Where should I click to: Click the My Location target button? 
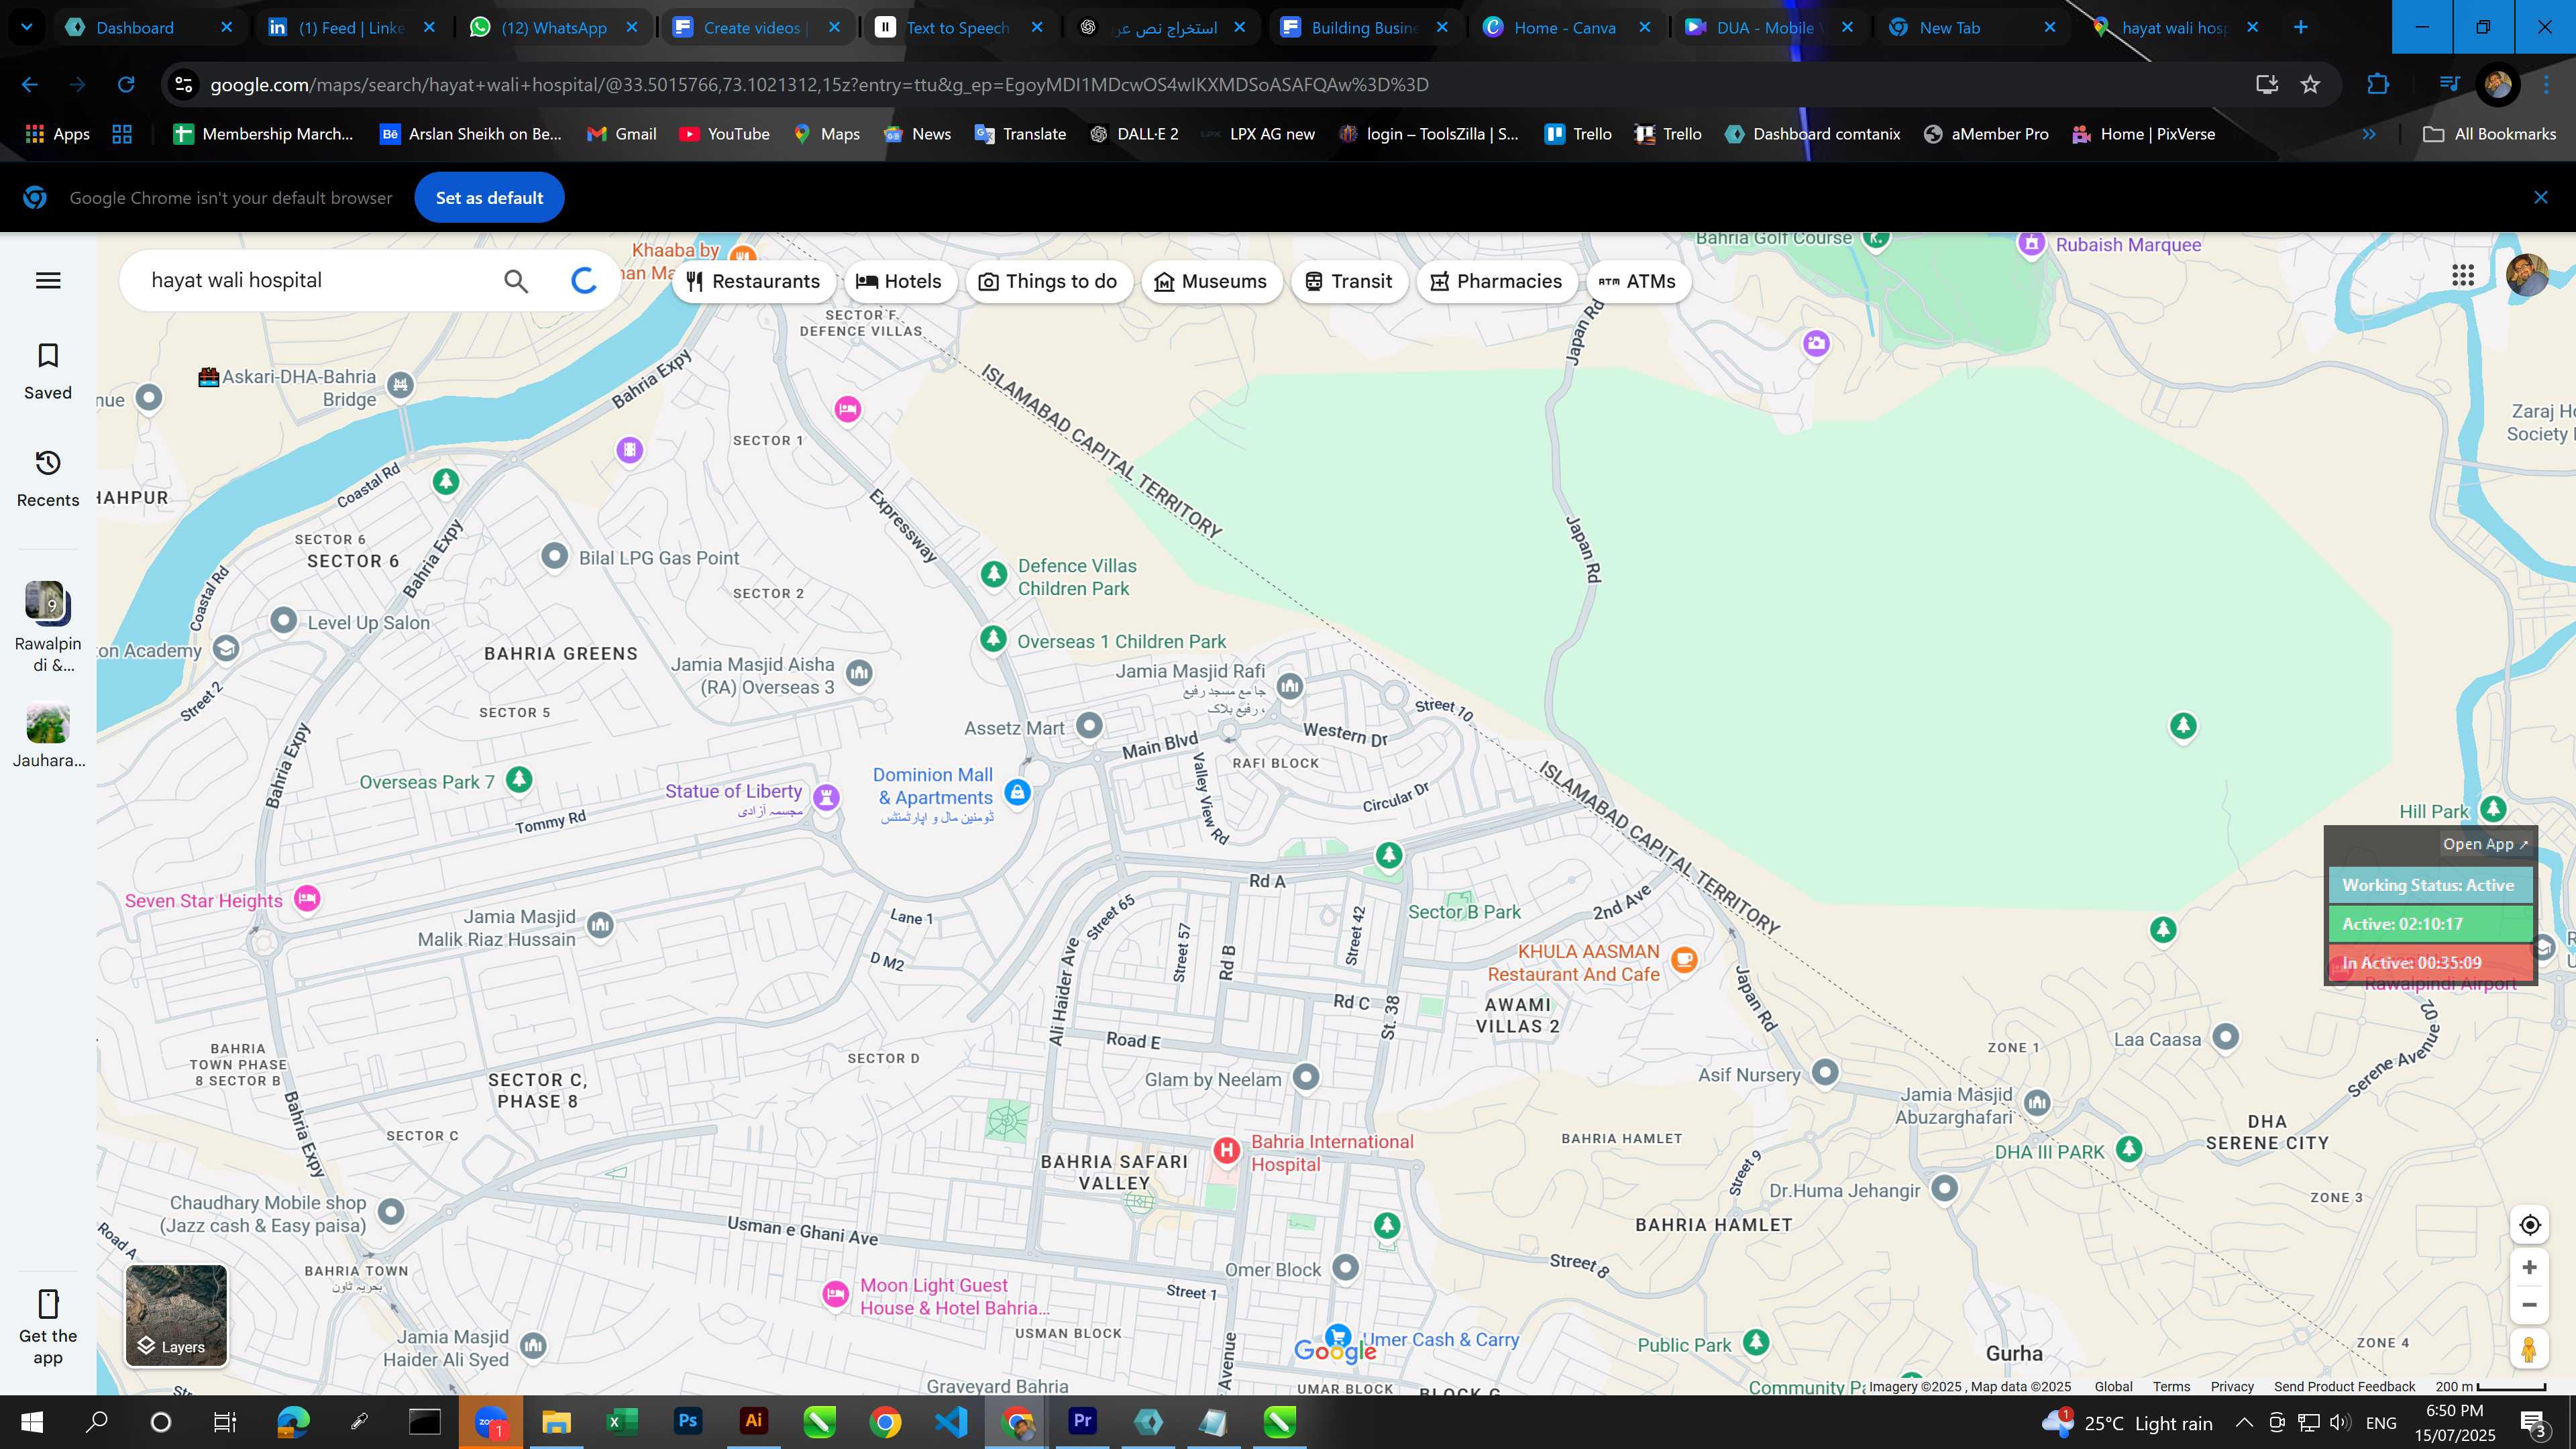(2530, 1225)
